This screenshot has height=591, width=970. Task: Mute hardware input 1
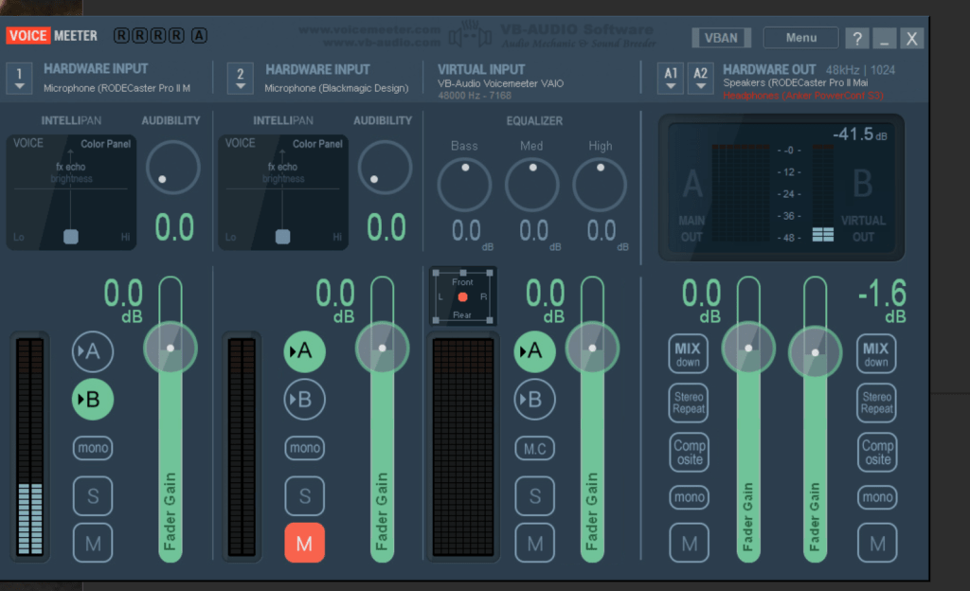coord(93,544)
